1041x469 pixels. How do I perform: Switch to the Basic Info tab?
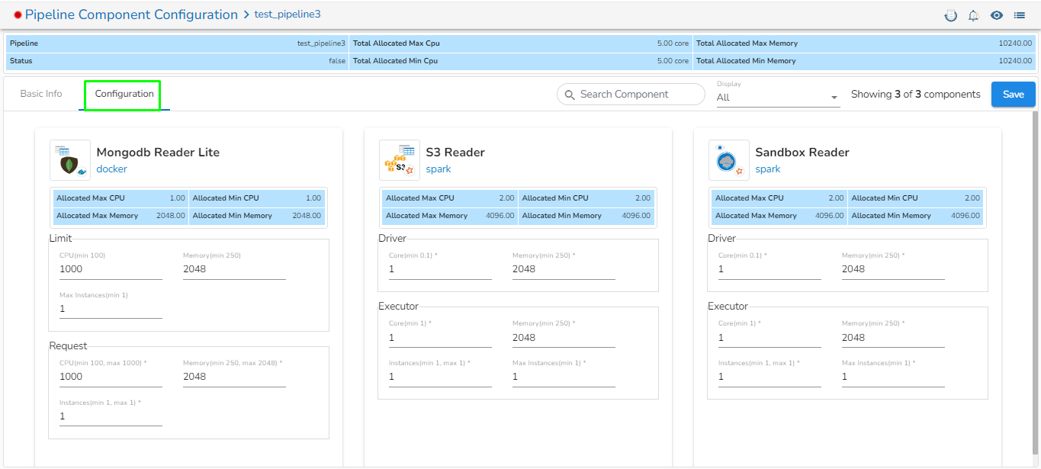pyautogui.click(x=41, y=94)
